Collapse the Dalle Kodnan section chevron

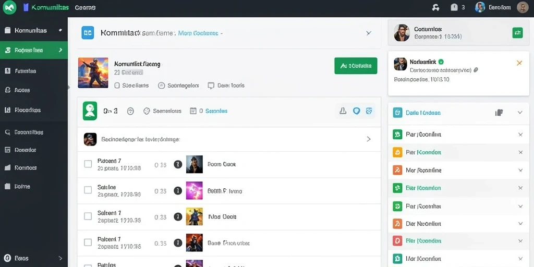tap(520, 113)
